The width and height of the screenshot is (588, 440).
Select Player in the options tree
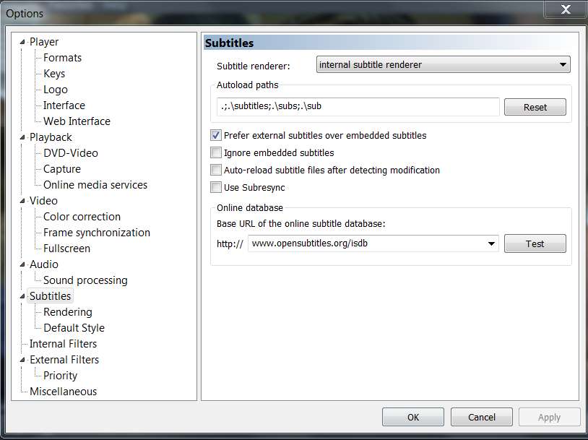point(44,42)
